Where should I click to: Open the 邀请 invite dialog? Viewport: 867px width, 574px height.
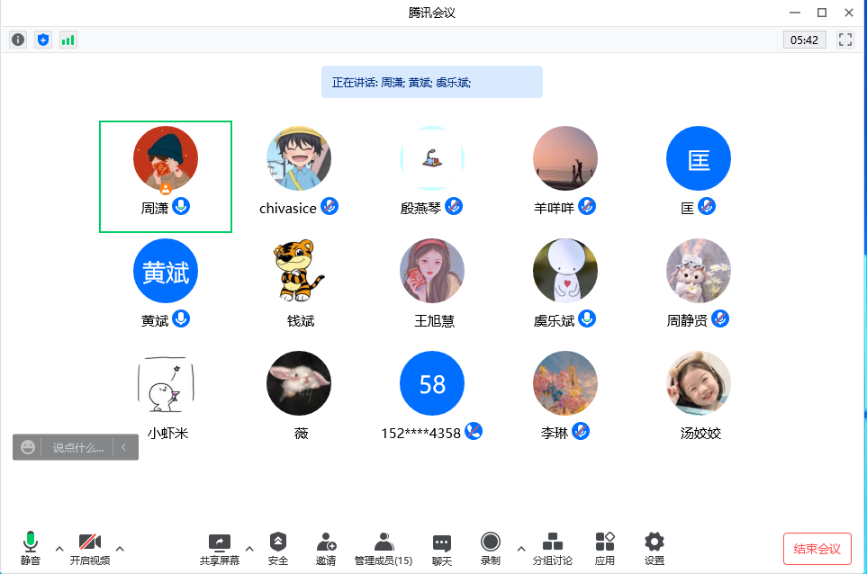pos(326,548)
